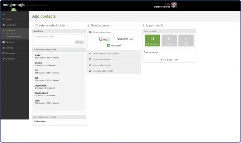Screen dimensions: 241x143
Task: Click the Products icon in sidebar
Action: pos(4,42)
